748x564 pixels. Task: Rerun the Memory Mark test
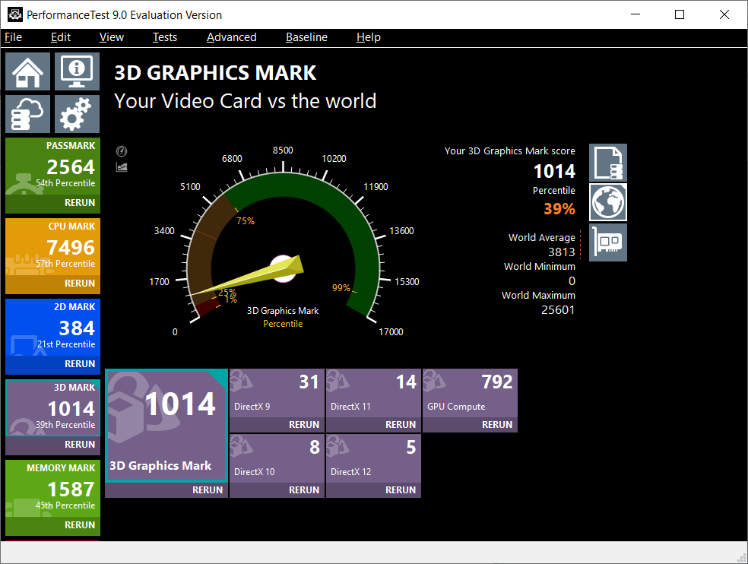80,525
